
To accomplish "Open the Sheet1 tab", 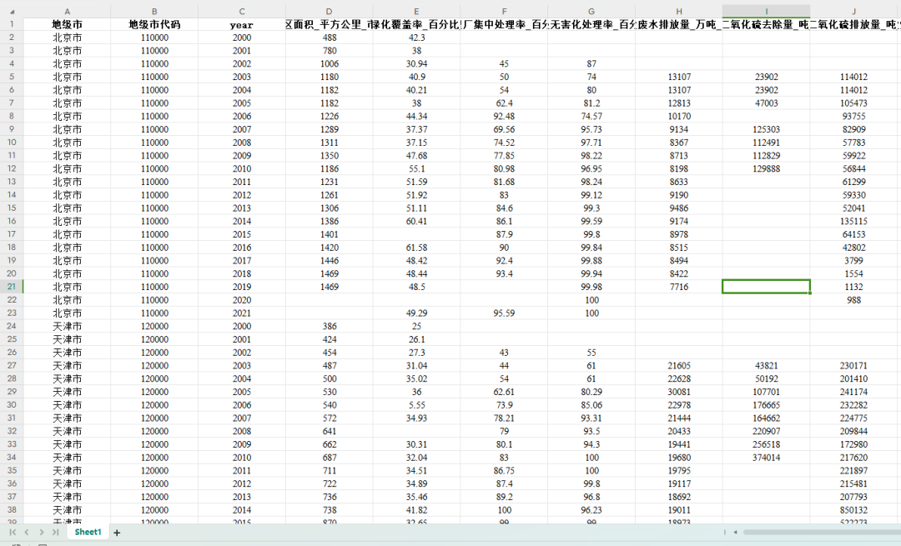I will point(88,532).
